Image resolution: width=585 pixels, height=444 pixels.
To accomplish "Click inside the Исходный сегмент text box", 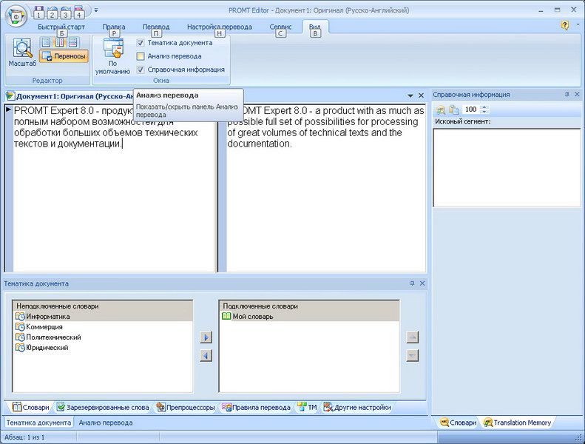I will point(506,166).
